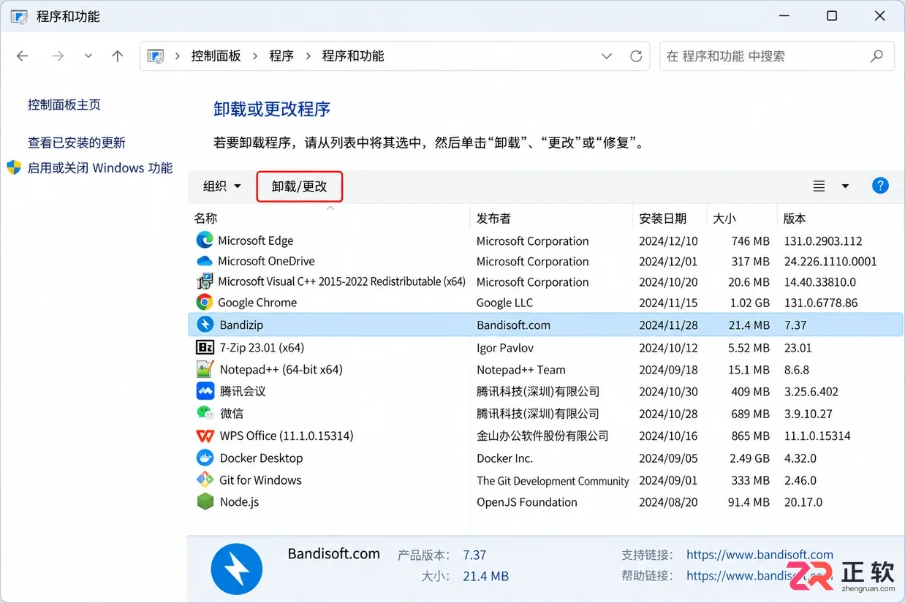Select the Docker Desktop entry name

pos(261,458)
